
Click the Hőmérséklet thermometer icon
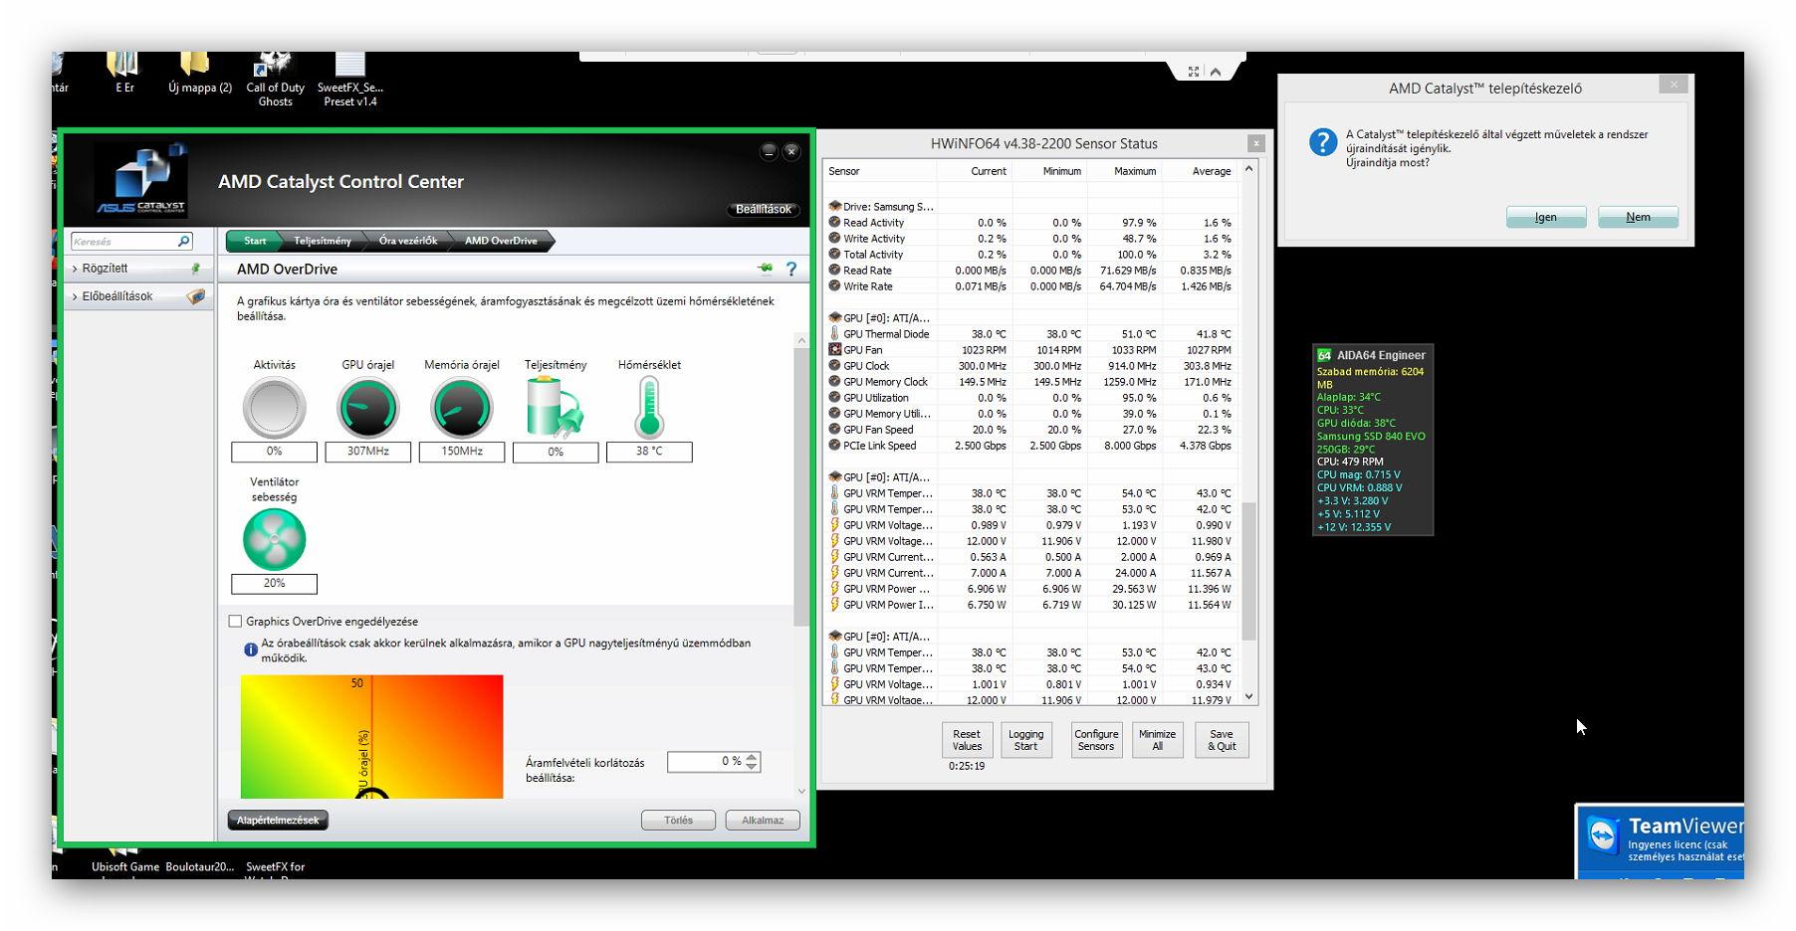coord(649,408)
